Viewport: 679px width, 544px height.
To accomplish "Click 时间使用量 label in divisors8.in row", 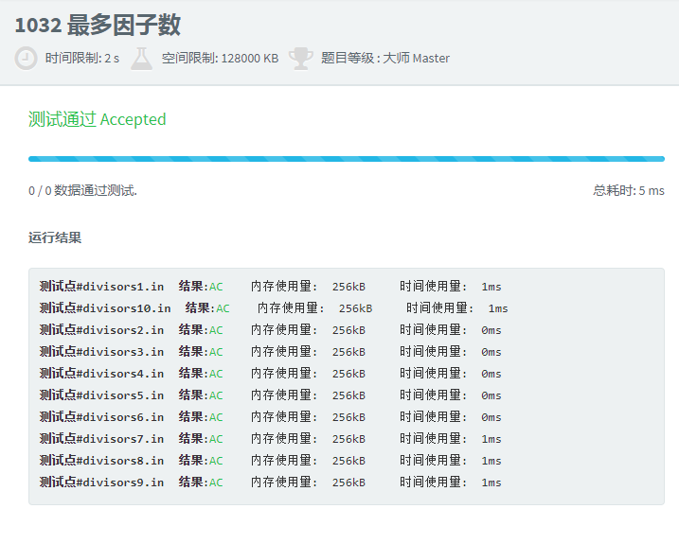I will [x=433, y=460].
